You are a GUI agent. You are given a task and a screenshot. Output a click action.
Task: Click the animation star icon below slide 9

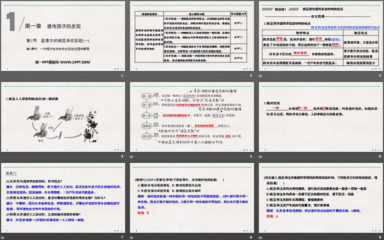coord(261,236)
